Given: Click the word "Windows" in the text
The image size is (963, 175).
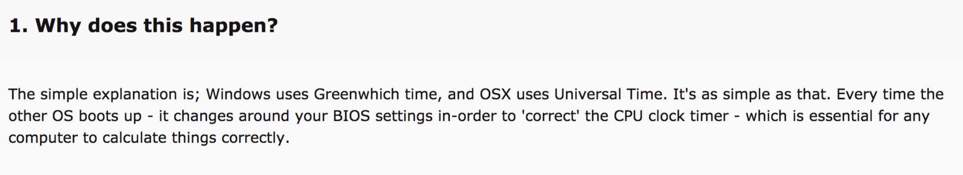Looking at the screenshot, I should pyautogui.click(x=238, y=94).
